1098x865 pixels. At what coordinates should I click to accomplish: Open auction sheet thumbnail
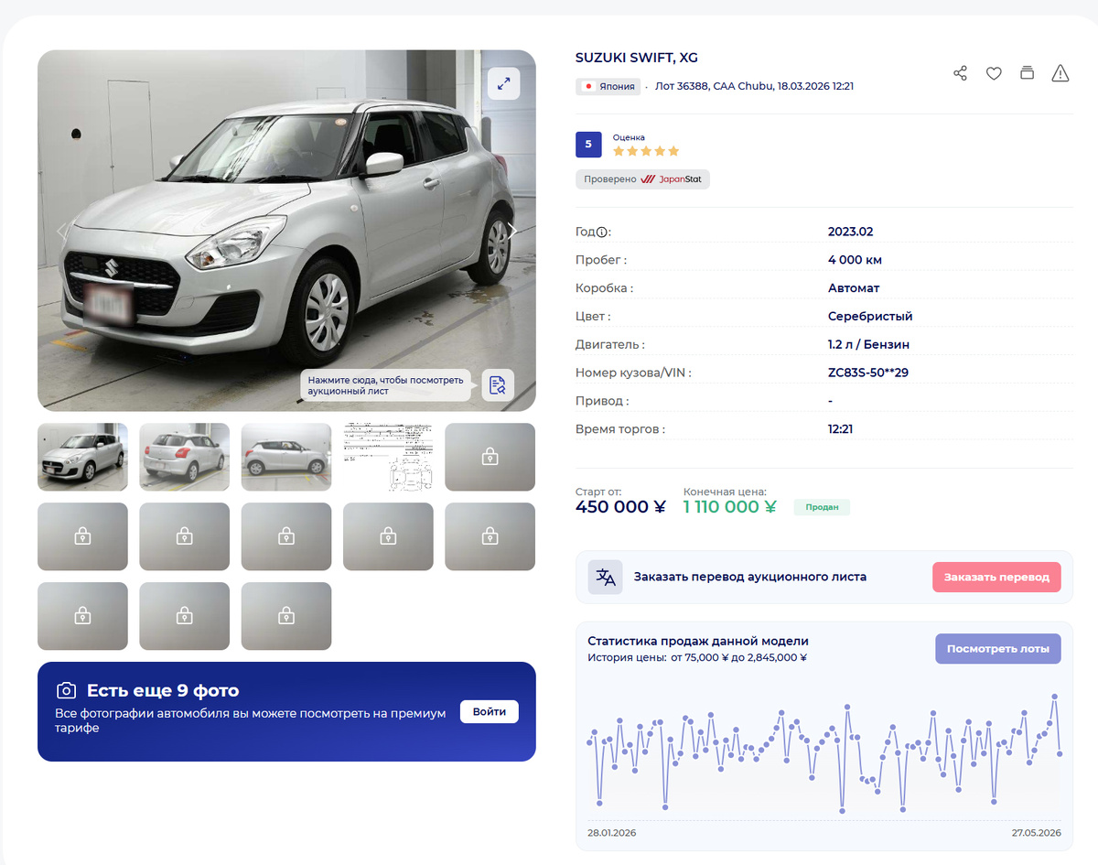388,457
